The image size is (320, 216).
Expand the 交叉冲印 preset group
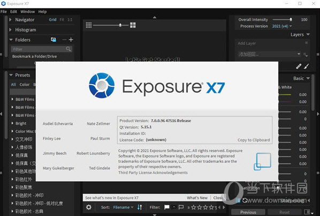pos(12,139)
